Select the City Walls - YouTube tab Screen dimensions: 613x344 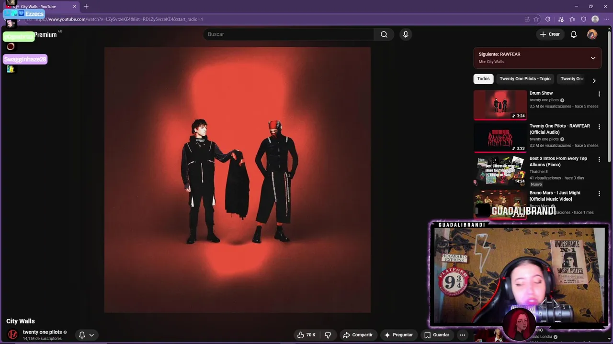[42, 7]
